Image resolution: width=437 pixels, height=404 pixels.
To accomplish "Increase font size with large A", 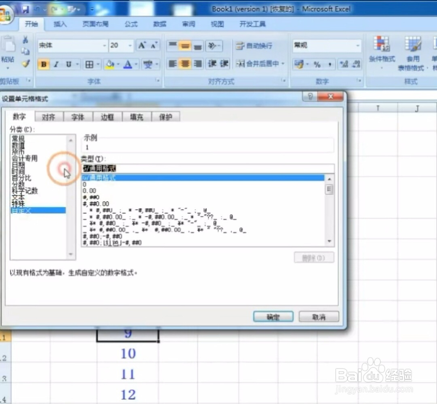I will click(142, 45).
